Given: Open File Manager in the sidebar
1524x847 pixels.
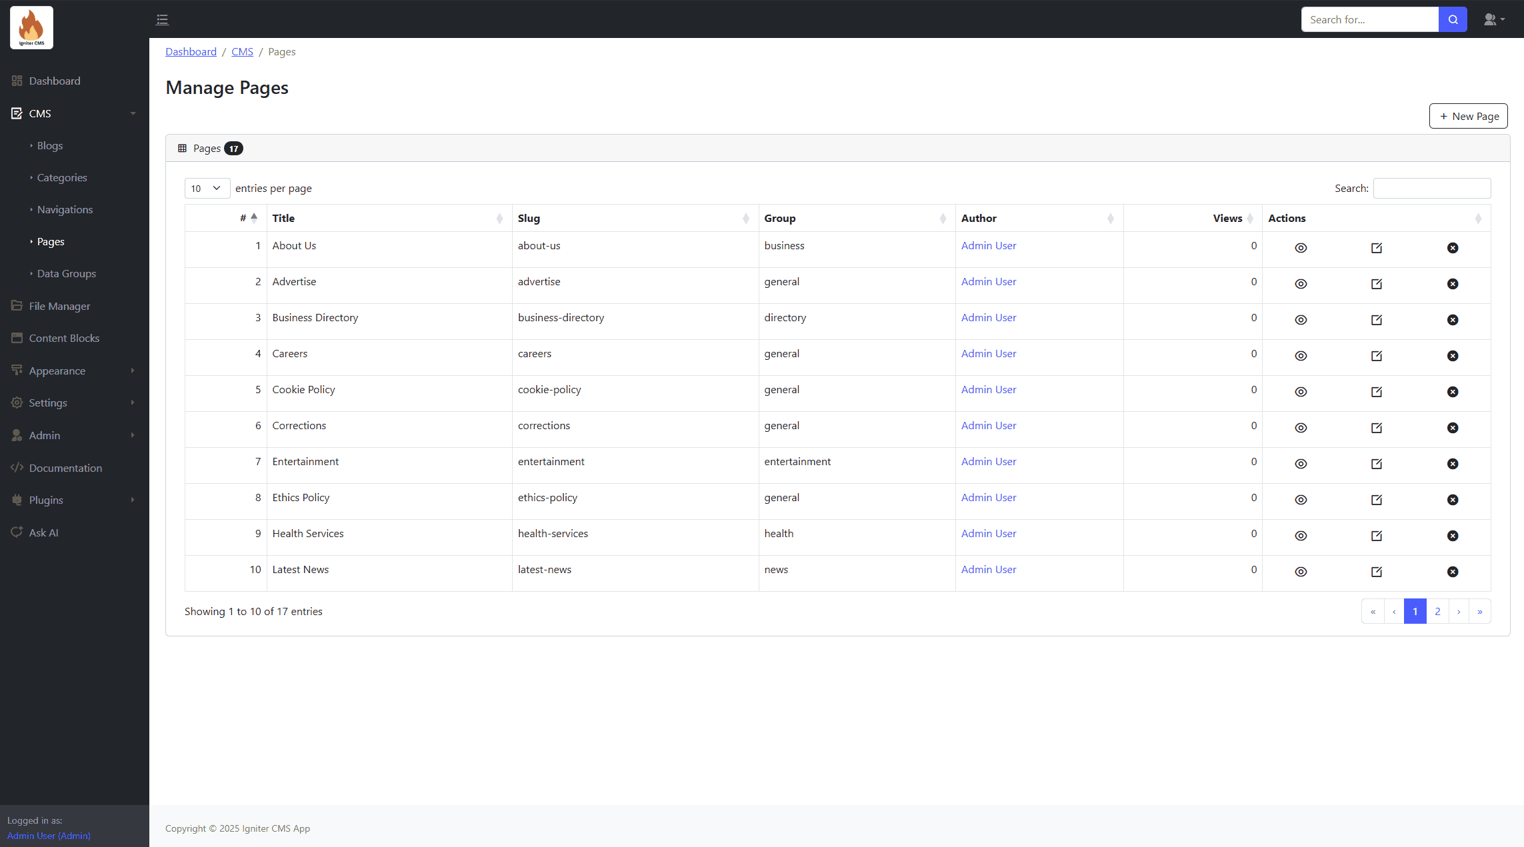Looking at the screenshot, I should (x=59, y=306).
